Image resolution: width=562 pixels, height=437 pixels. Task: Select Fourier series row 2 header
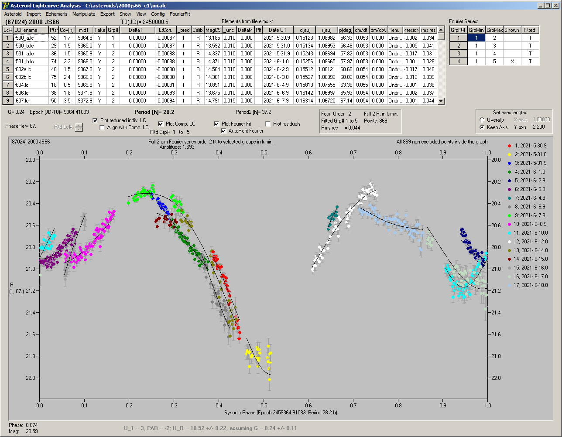point(458,46)
